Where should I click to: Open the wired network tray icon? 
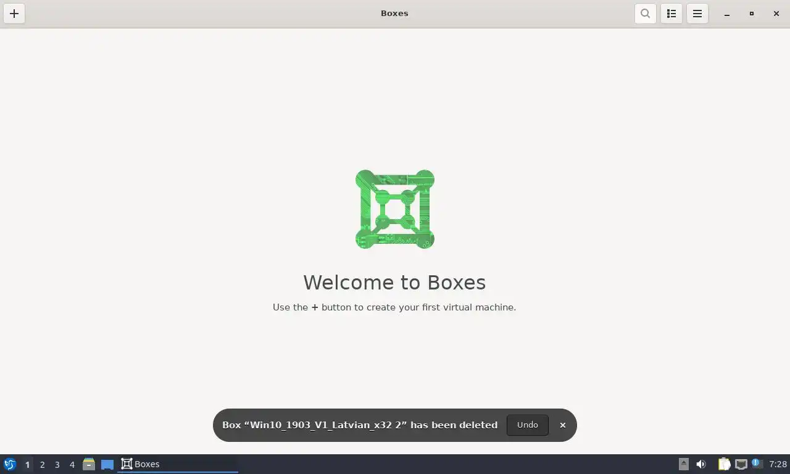coord(741,464)
